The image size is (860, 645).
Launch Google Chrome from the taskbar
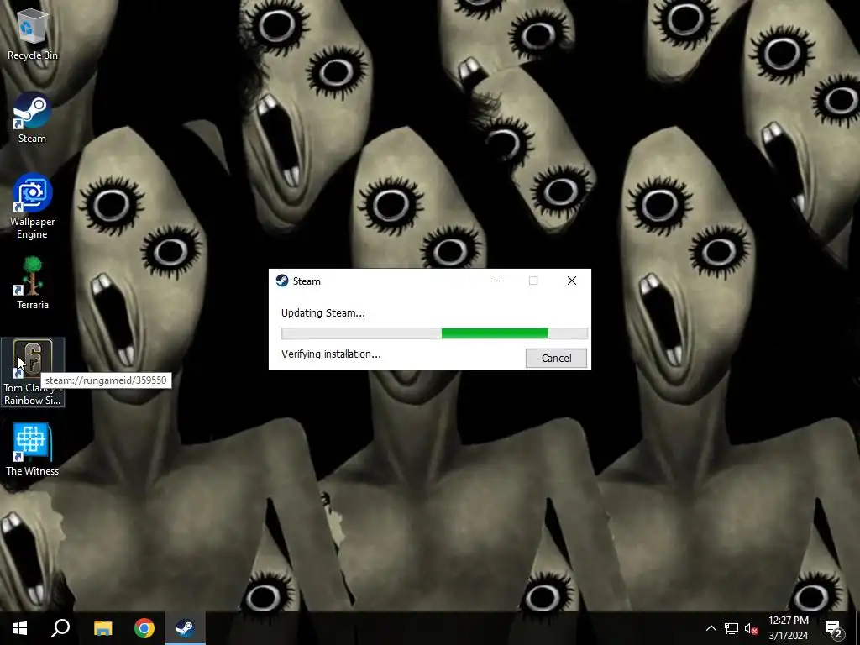tap(144, 628)
